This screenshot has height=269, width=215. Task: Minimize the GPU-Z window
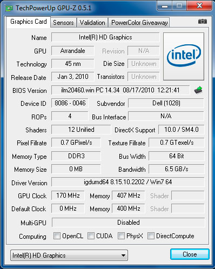pos(165,6)
